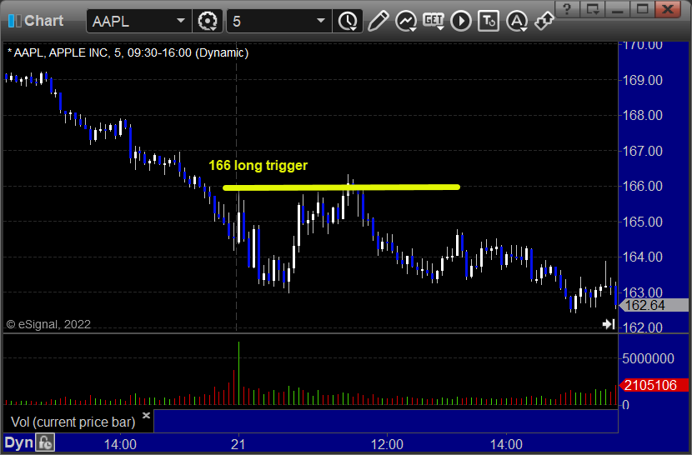Click the 'Vol (current price bar)' label
Image resolution: width=692 pixels, height=455 pixels.
(73, 422)
